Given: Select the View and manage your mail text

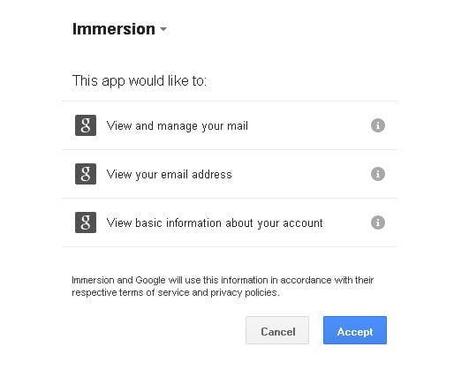Looking at the screenshot, I should [x=178, y=126].
